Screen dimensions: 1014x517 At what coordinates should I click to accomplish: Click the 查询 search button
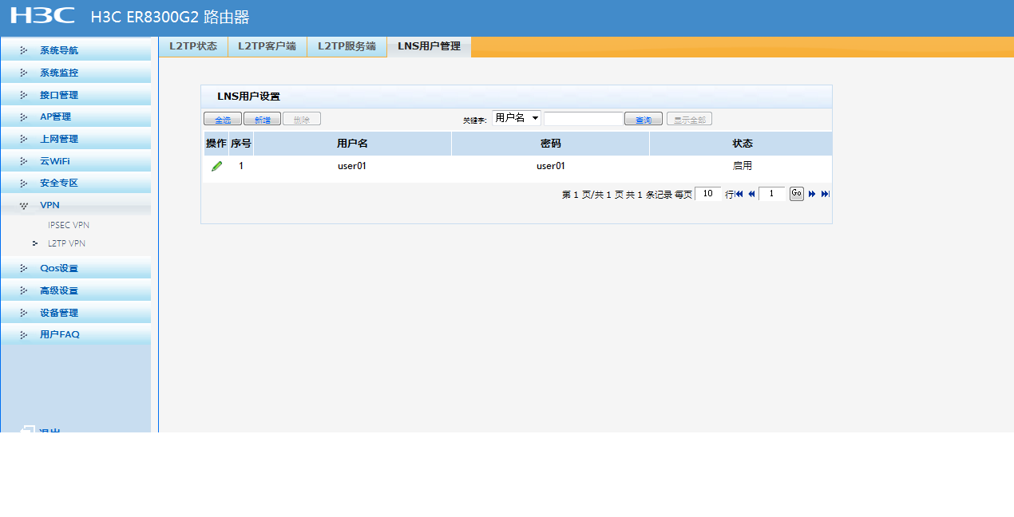[644, 119]
